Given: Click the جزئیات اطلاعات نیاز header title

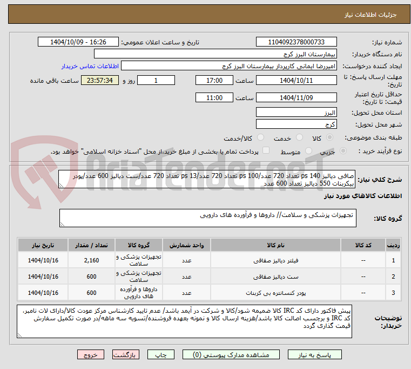Looking at the screenshot, I should (x=370, y=15).
